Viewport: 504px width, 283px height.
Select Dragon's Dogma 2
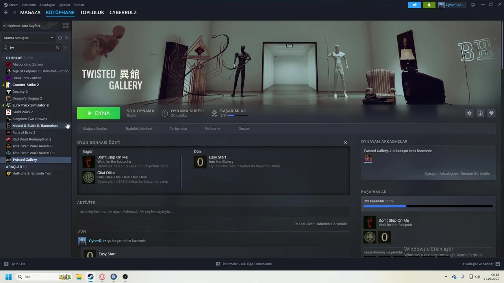27,98
